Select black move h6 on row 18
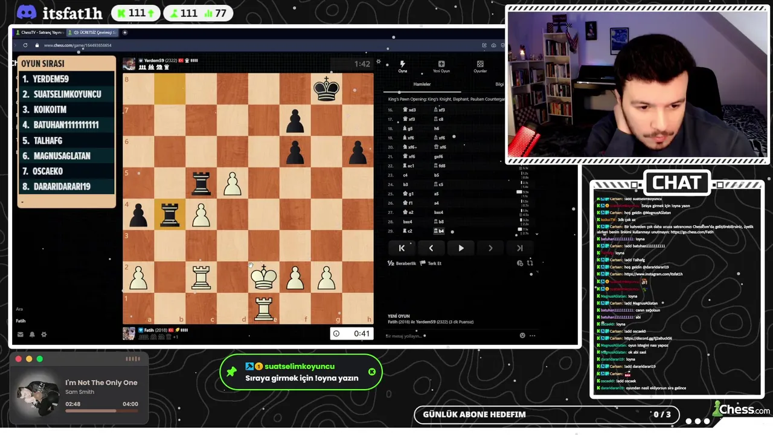 point(437,129)
